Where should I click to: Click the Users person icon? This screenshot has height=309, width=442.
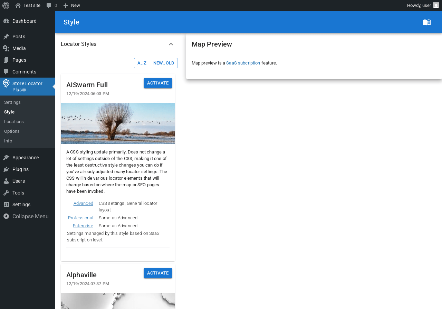[6, 181]
